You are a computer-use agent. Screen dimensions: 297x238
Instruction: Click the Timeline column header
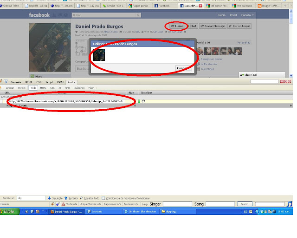click(146, 93)
